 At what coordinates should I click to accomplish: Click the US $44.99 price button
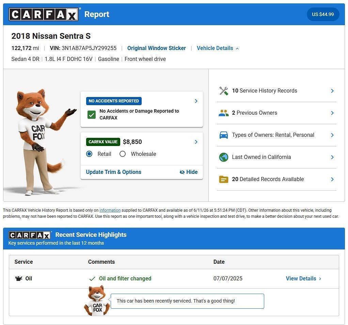(323, 14)
